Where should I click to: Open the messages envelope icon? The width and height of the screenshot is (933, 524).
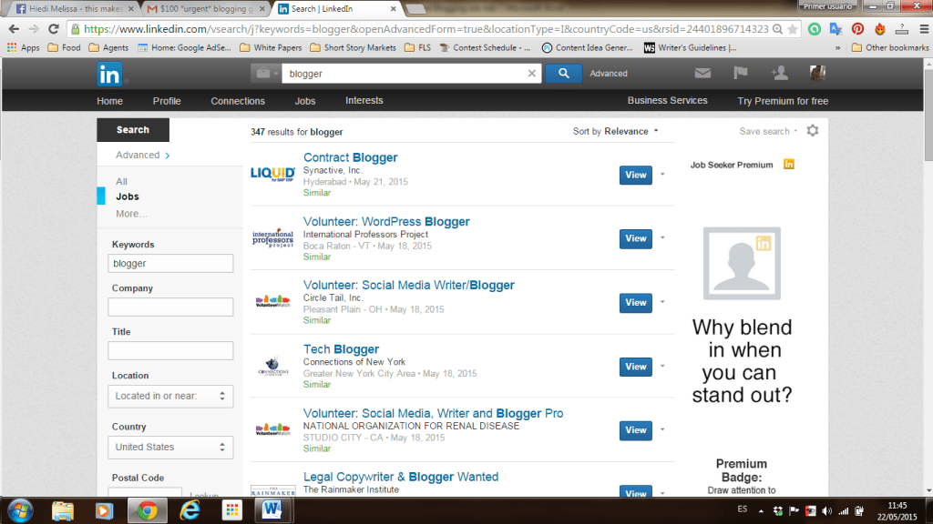point(702,73)
